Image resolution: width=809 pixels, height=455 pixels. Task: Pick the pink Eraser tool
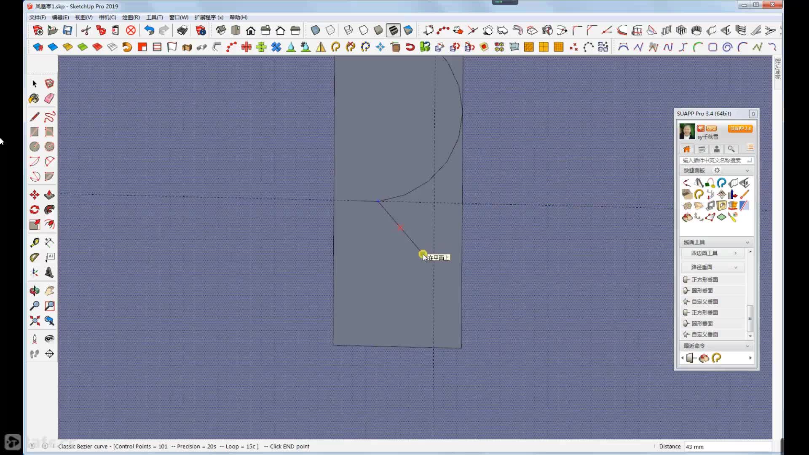(x=49, y=99)
